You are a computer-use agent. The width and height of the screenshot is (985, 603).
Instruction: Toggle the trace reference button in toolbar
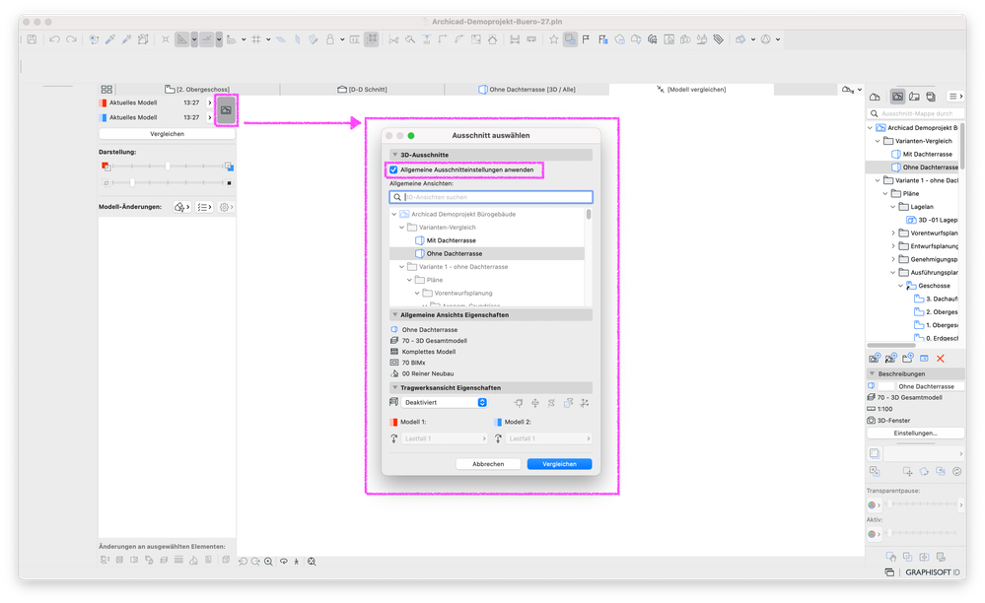coord(570,39)
